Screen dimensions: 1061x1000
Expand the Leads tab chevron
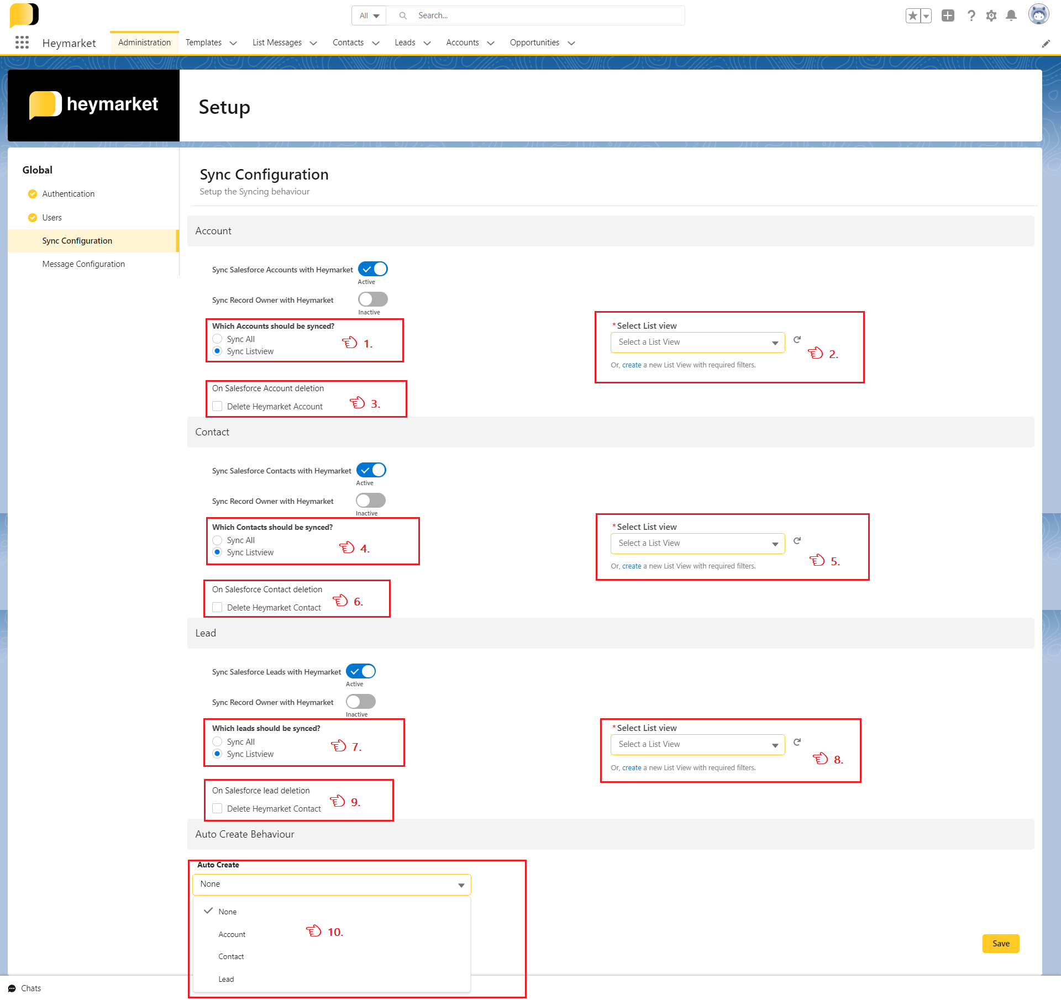(427, 43)
